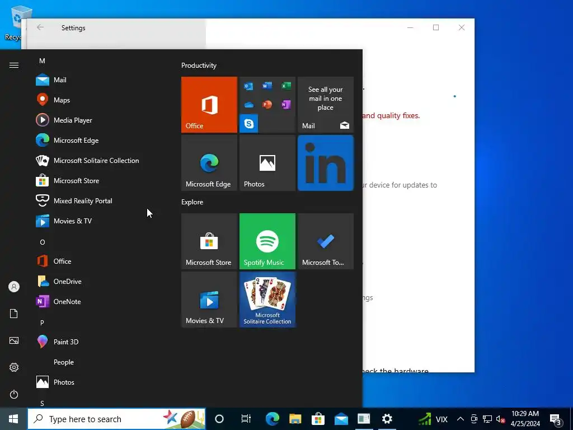
Task: Open the Skype tile in Productivity
Action: point(249,123)
